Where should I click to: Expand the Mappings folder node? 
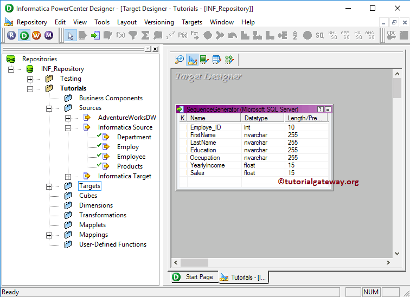(x=49, y=235)
